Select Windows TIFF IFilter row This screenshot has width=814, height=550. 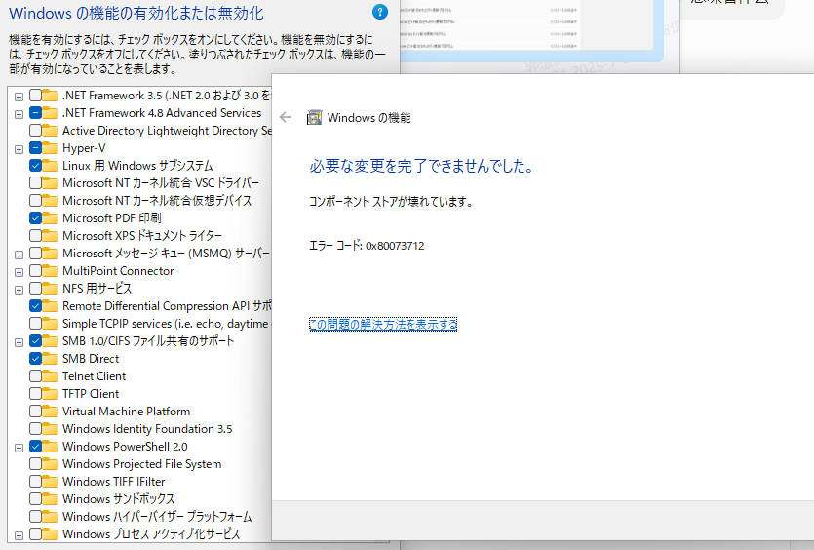pyautogui.click(x=114, y=482)
